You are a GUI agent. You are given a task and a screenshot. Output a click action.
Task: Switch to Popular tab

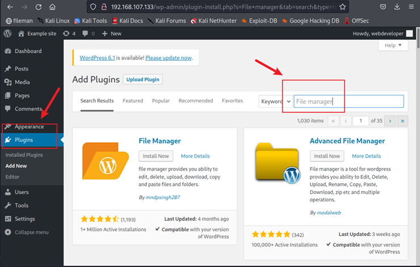pos(161,101)
